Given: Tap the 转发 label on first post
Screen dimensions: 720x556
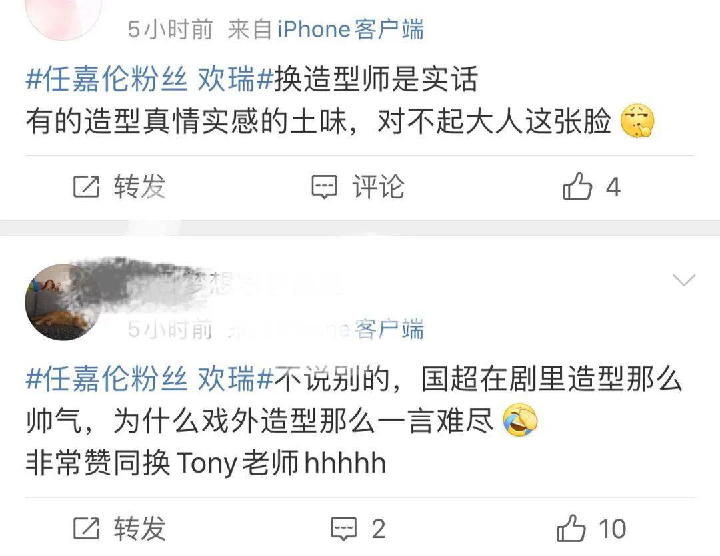Looking at the screenshot, I should click(139, 186).
